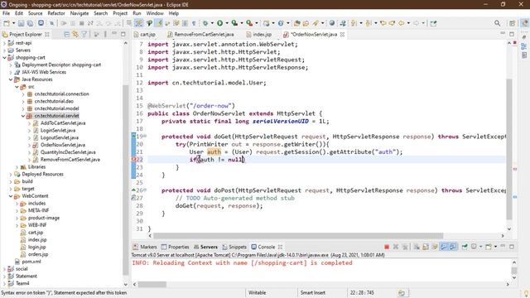Expand the cn.techtutorial.dao package
The width and height of the screenshot is (530, 298).
click(23, 101)
